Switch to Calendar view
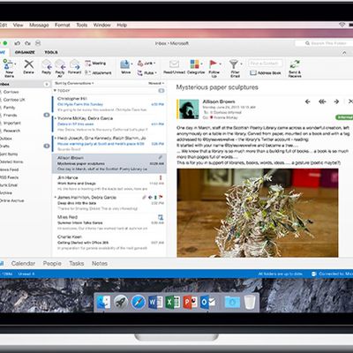 point(23,263)
